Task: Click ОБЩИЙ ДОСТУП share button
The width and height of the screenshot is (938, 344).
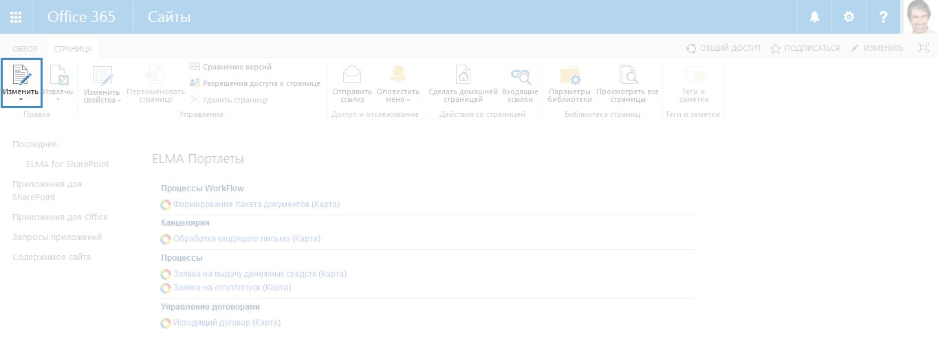Action: coord(723,48)
